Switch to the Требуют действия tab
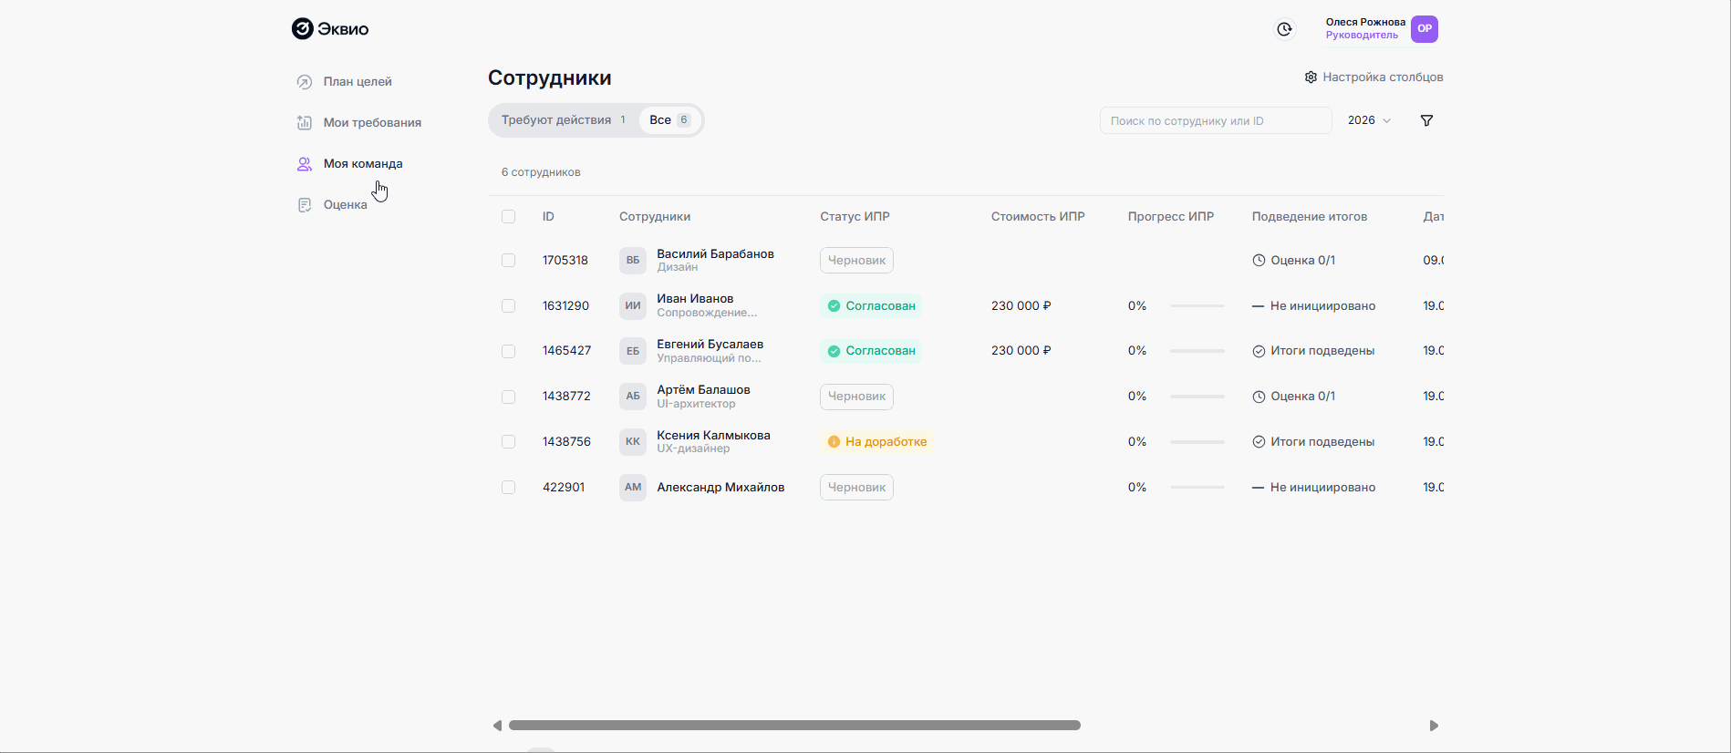Viewport: 1731px width, 753px height. tap(564, 120)
